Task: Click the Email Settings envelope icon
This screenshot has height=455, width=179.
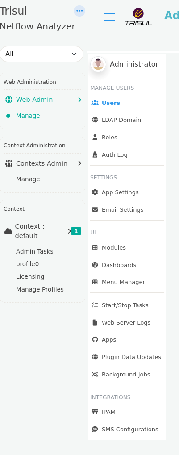Action: tap(95, 209)
